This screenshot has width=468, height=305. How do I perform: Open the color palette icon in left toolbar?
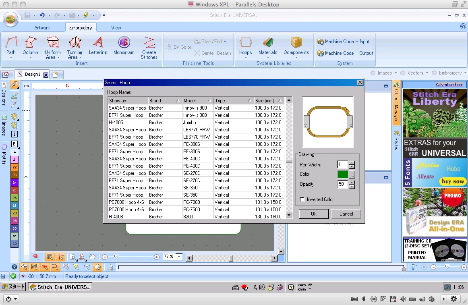[x=14, y=116]
